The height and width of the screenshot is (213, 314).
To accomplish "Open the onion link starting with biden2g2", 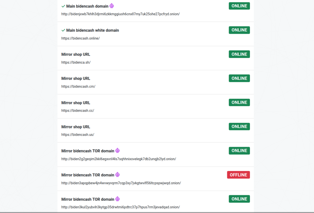I will click(119, 159).
